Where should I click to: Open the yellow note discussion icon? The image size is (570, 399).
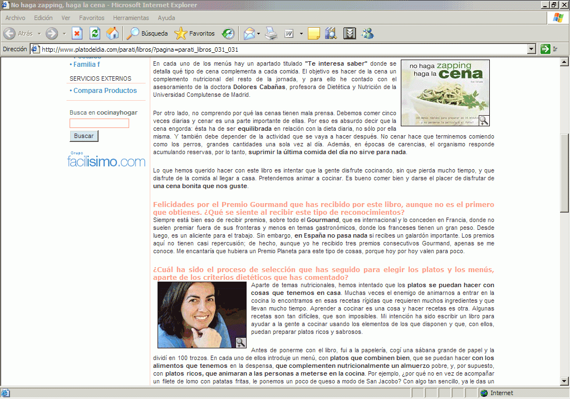314,33
